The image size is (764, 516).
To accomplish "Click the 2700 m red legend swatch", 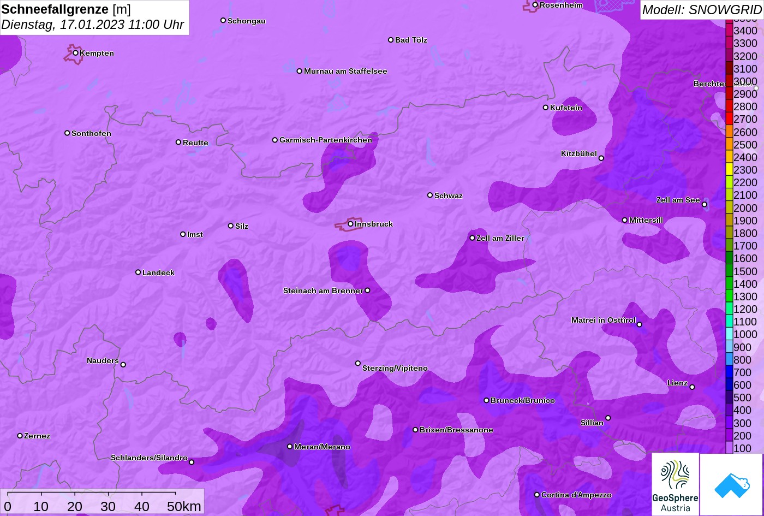I will 729,119.
